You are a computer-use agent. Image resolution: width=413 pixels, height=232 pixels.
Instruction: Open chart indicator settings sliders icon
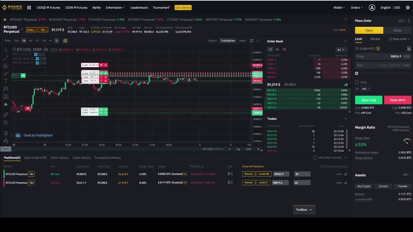(x=56, y=41)
